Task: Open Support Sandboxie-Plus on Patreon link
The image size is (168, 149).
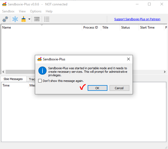Action: click(137, 19)
